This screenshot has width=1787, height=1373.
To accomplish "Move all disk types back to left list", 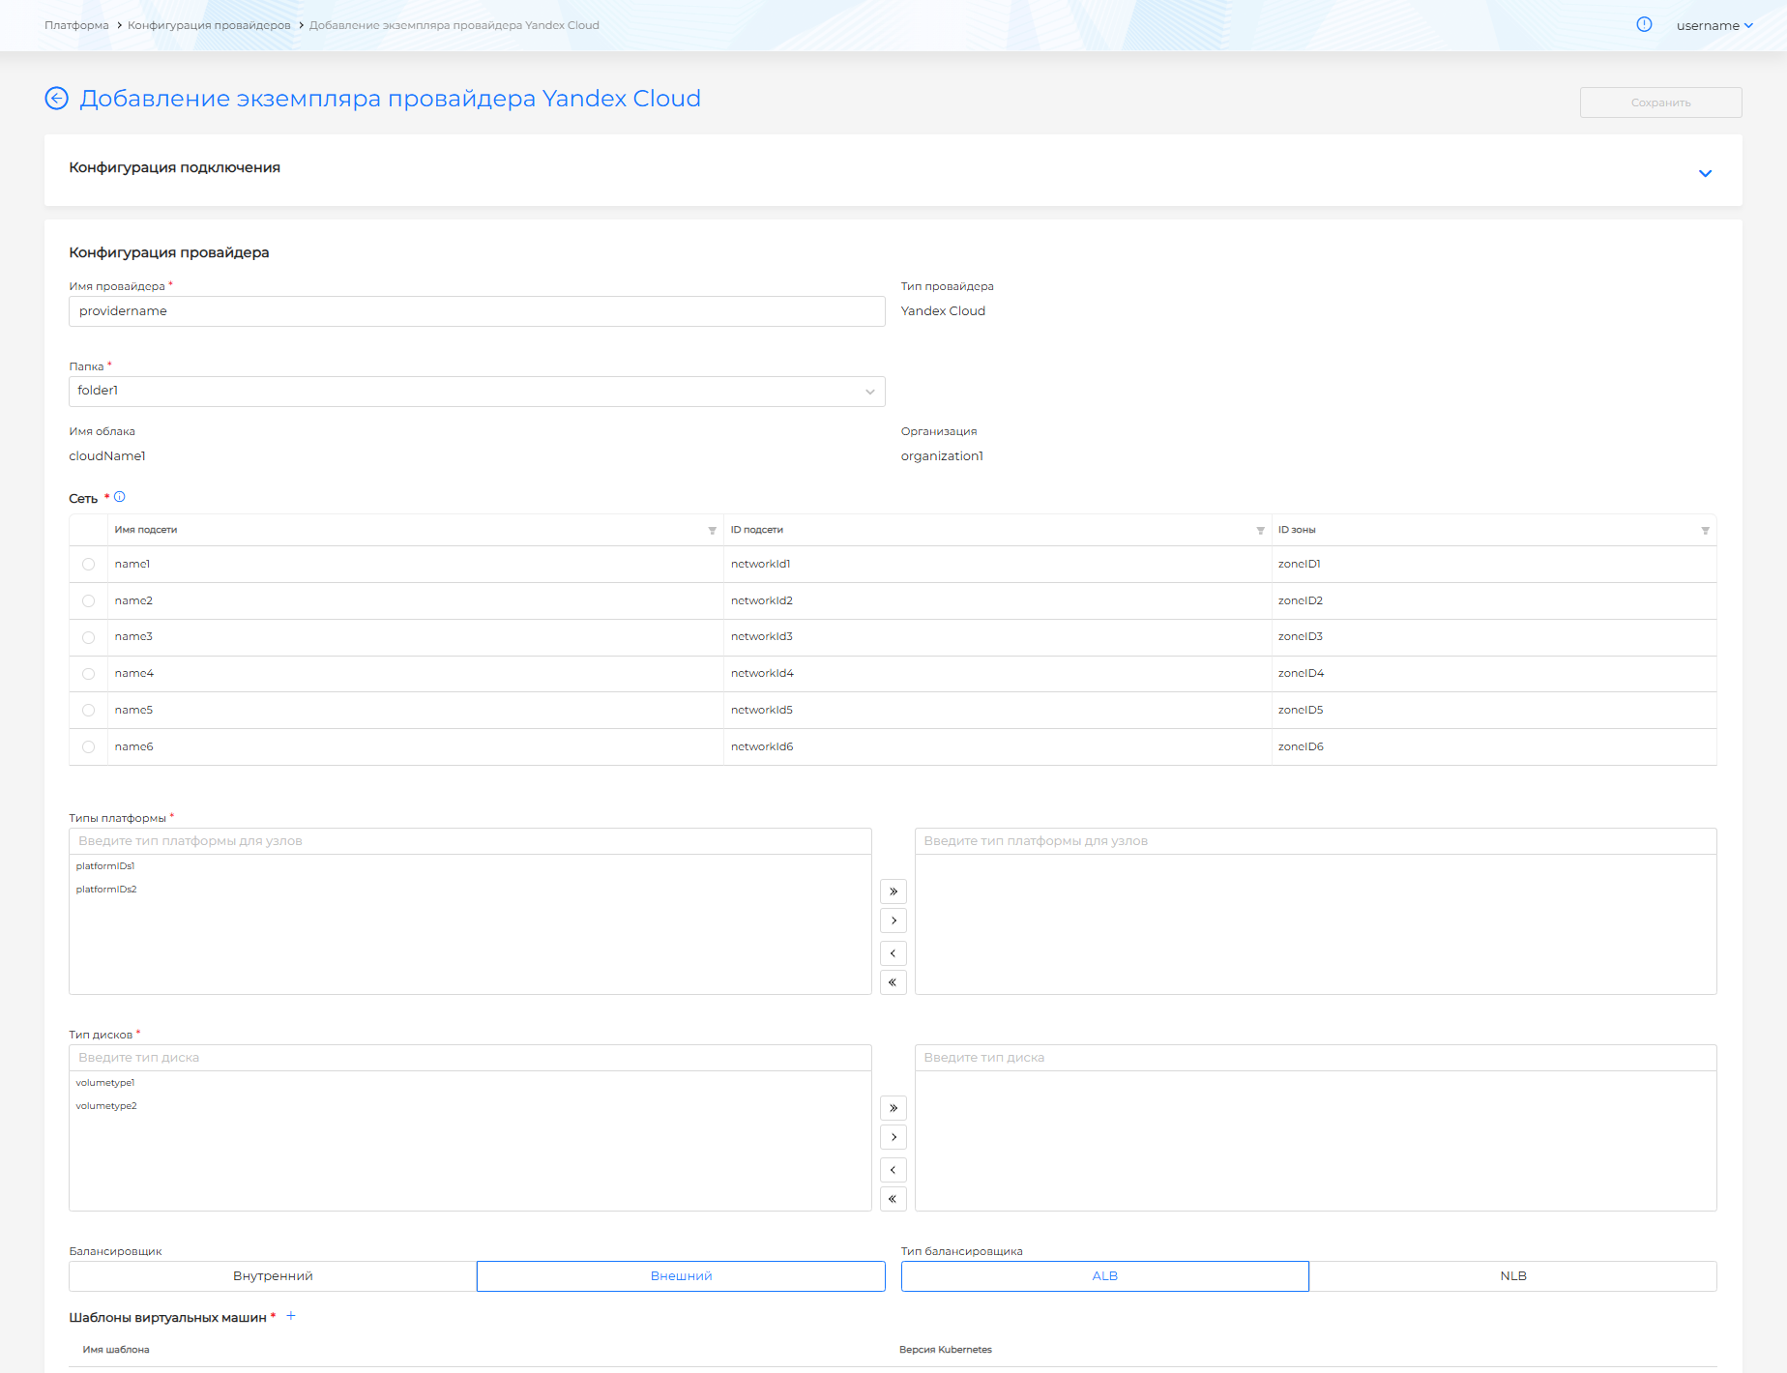I will click(x=893, y=1199).
